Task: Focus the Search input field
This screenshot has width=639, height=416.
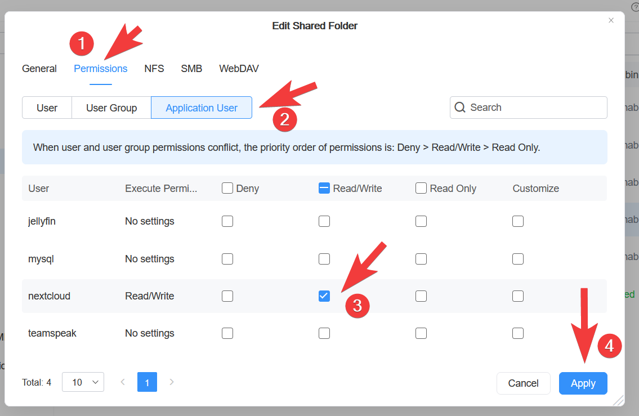Action: (x=535, y=108)
